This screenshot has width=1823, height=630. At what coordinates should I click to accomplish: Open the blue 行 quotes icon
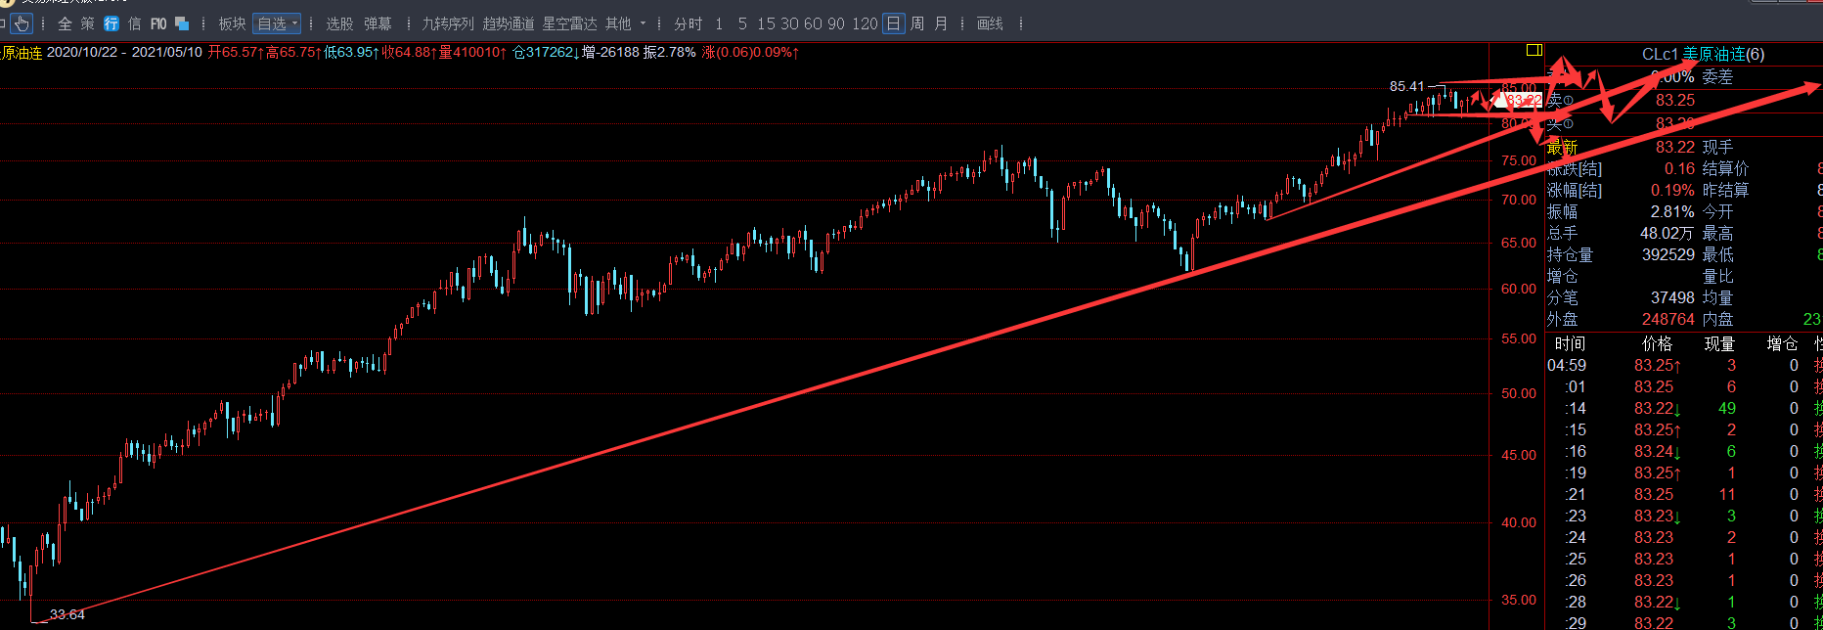pyautogui.click(x=111, y=23)
